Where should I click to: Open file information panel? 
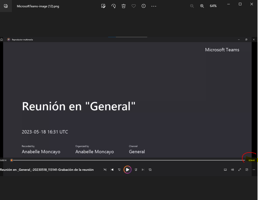tap(144, 6)
